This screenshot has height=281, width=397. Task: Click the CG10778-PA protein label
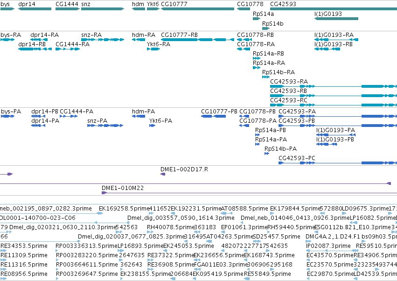coord(258,121)
